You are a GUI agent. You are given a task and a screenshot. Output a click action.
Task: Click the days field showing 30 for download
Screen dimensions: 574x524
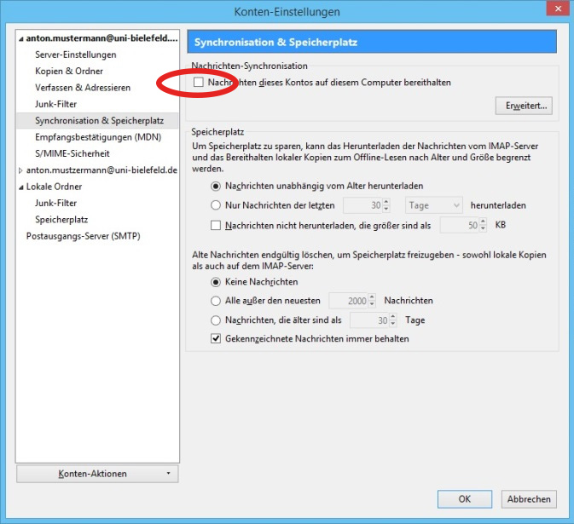tap(362, 205)
